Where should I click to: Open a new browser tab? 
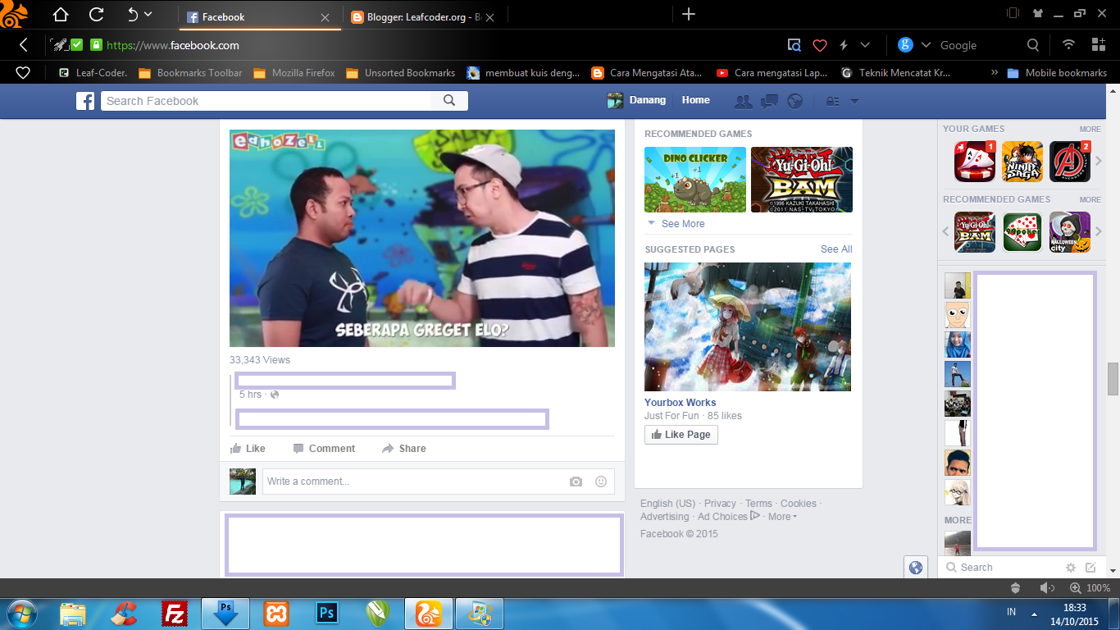click(689, 14)
